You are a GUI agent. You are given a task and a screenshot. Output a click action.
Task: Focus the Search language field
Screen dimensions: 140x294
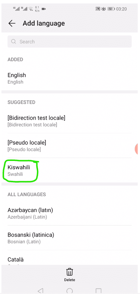coord(70,41)
